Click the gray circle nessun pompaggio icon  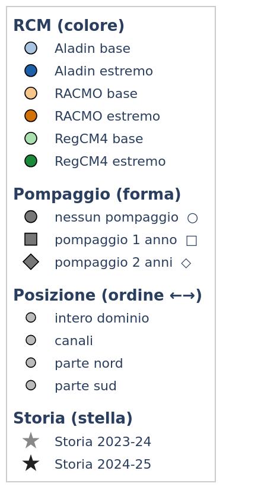pyautogui.click(x=31, y=217)
